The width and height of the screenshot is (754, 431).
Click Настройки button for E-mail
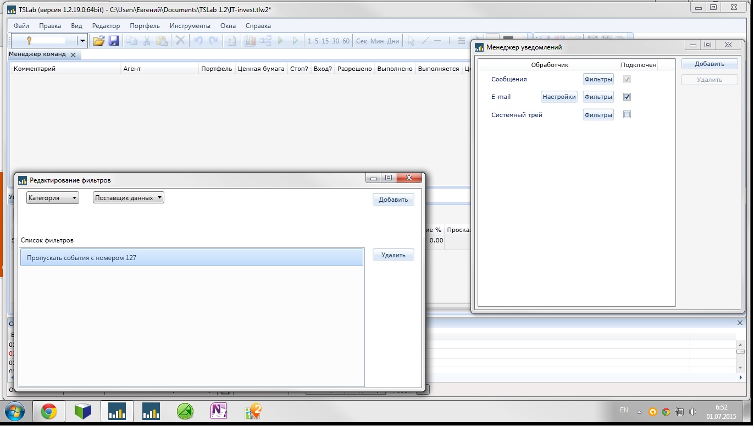559,97
